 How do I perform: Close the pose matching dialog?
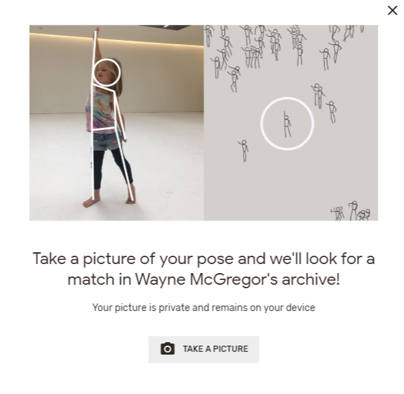pyautogui.click(x=392, y=10)
